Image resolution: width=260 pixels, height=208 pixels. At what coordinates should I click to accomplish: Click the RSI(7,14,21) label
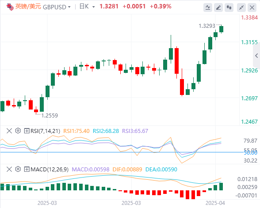tap(45, 131)
